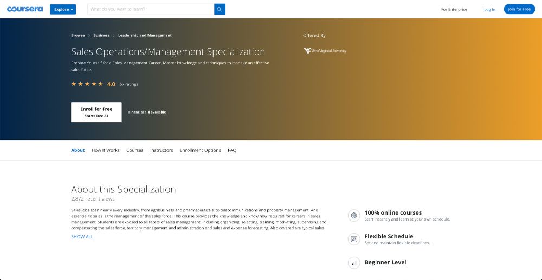Screen dimensions: 542x280
Task: Select the About tab
Action: [78, 150]
